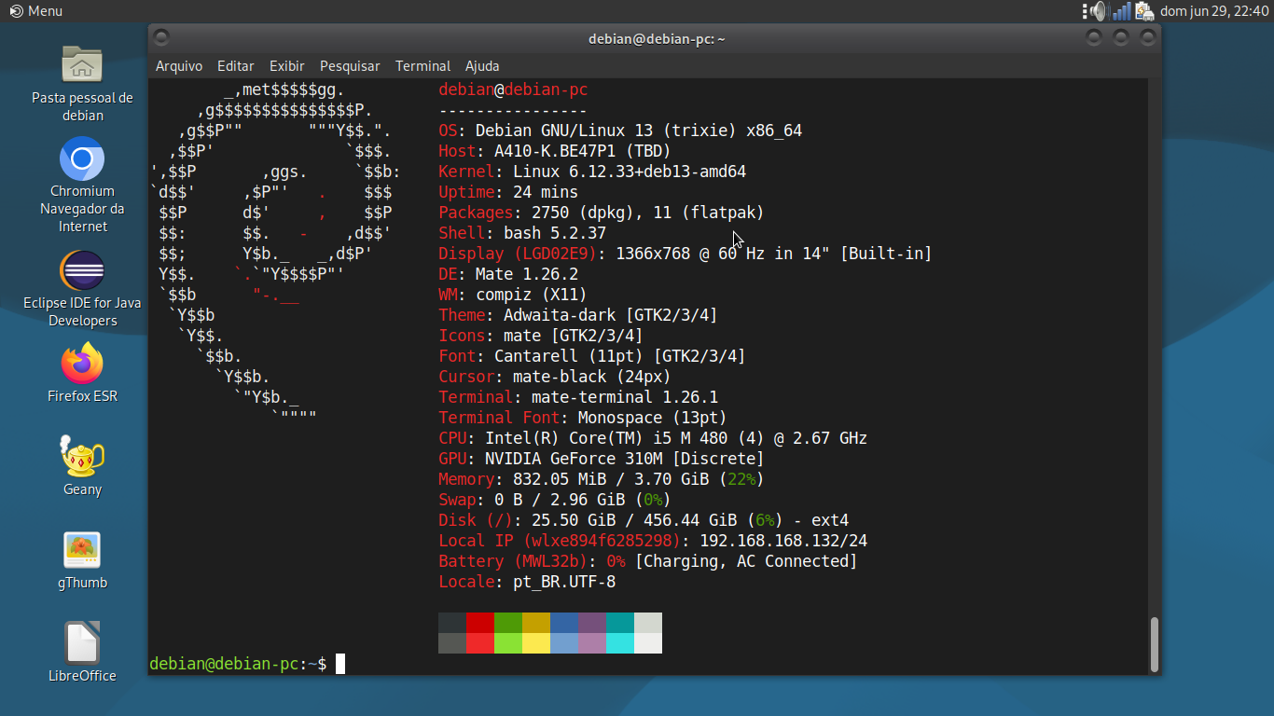This screenshot has width=1274, height=716.
Task: Click the WM: compiz (X11) line
Action: coord(513,295)
